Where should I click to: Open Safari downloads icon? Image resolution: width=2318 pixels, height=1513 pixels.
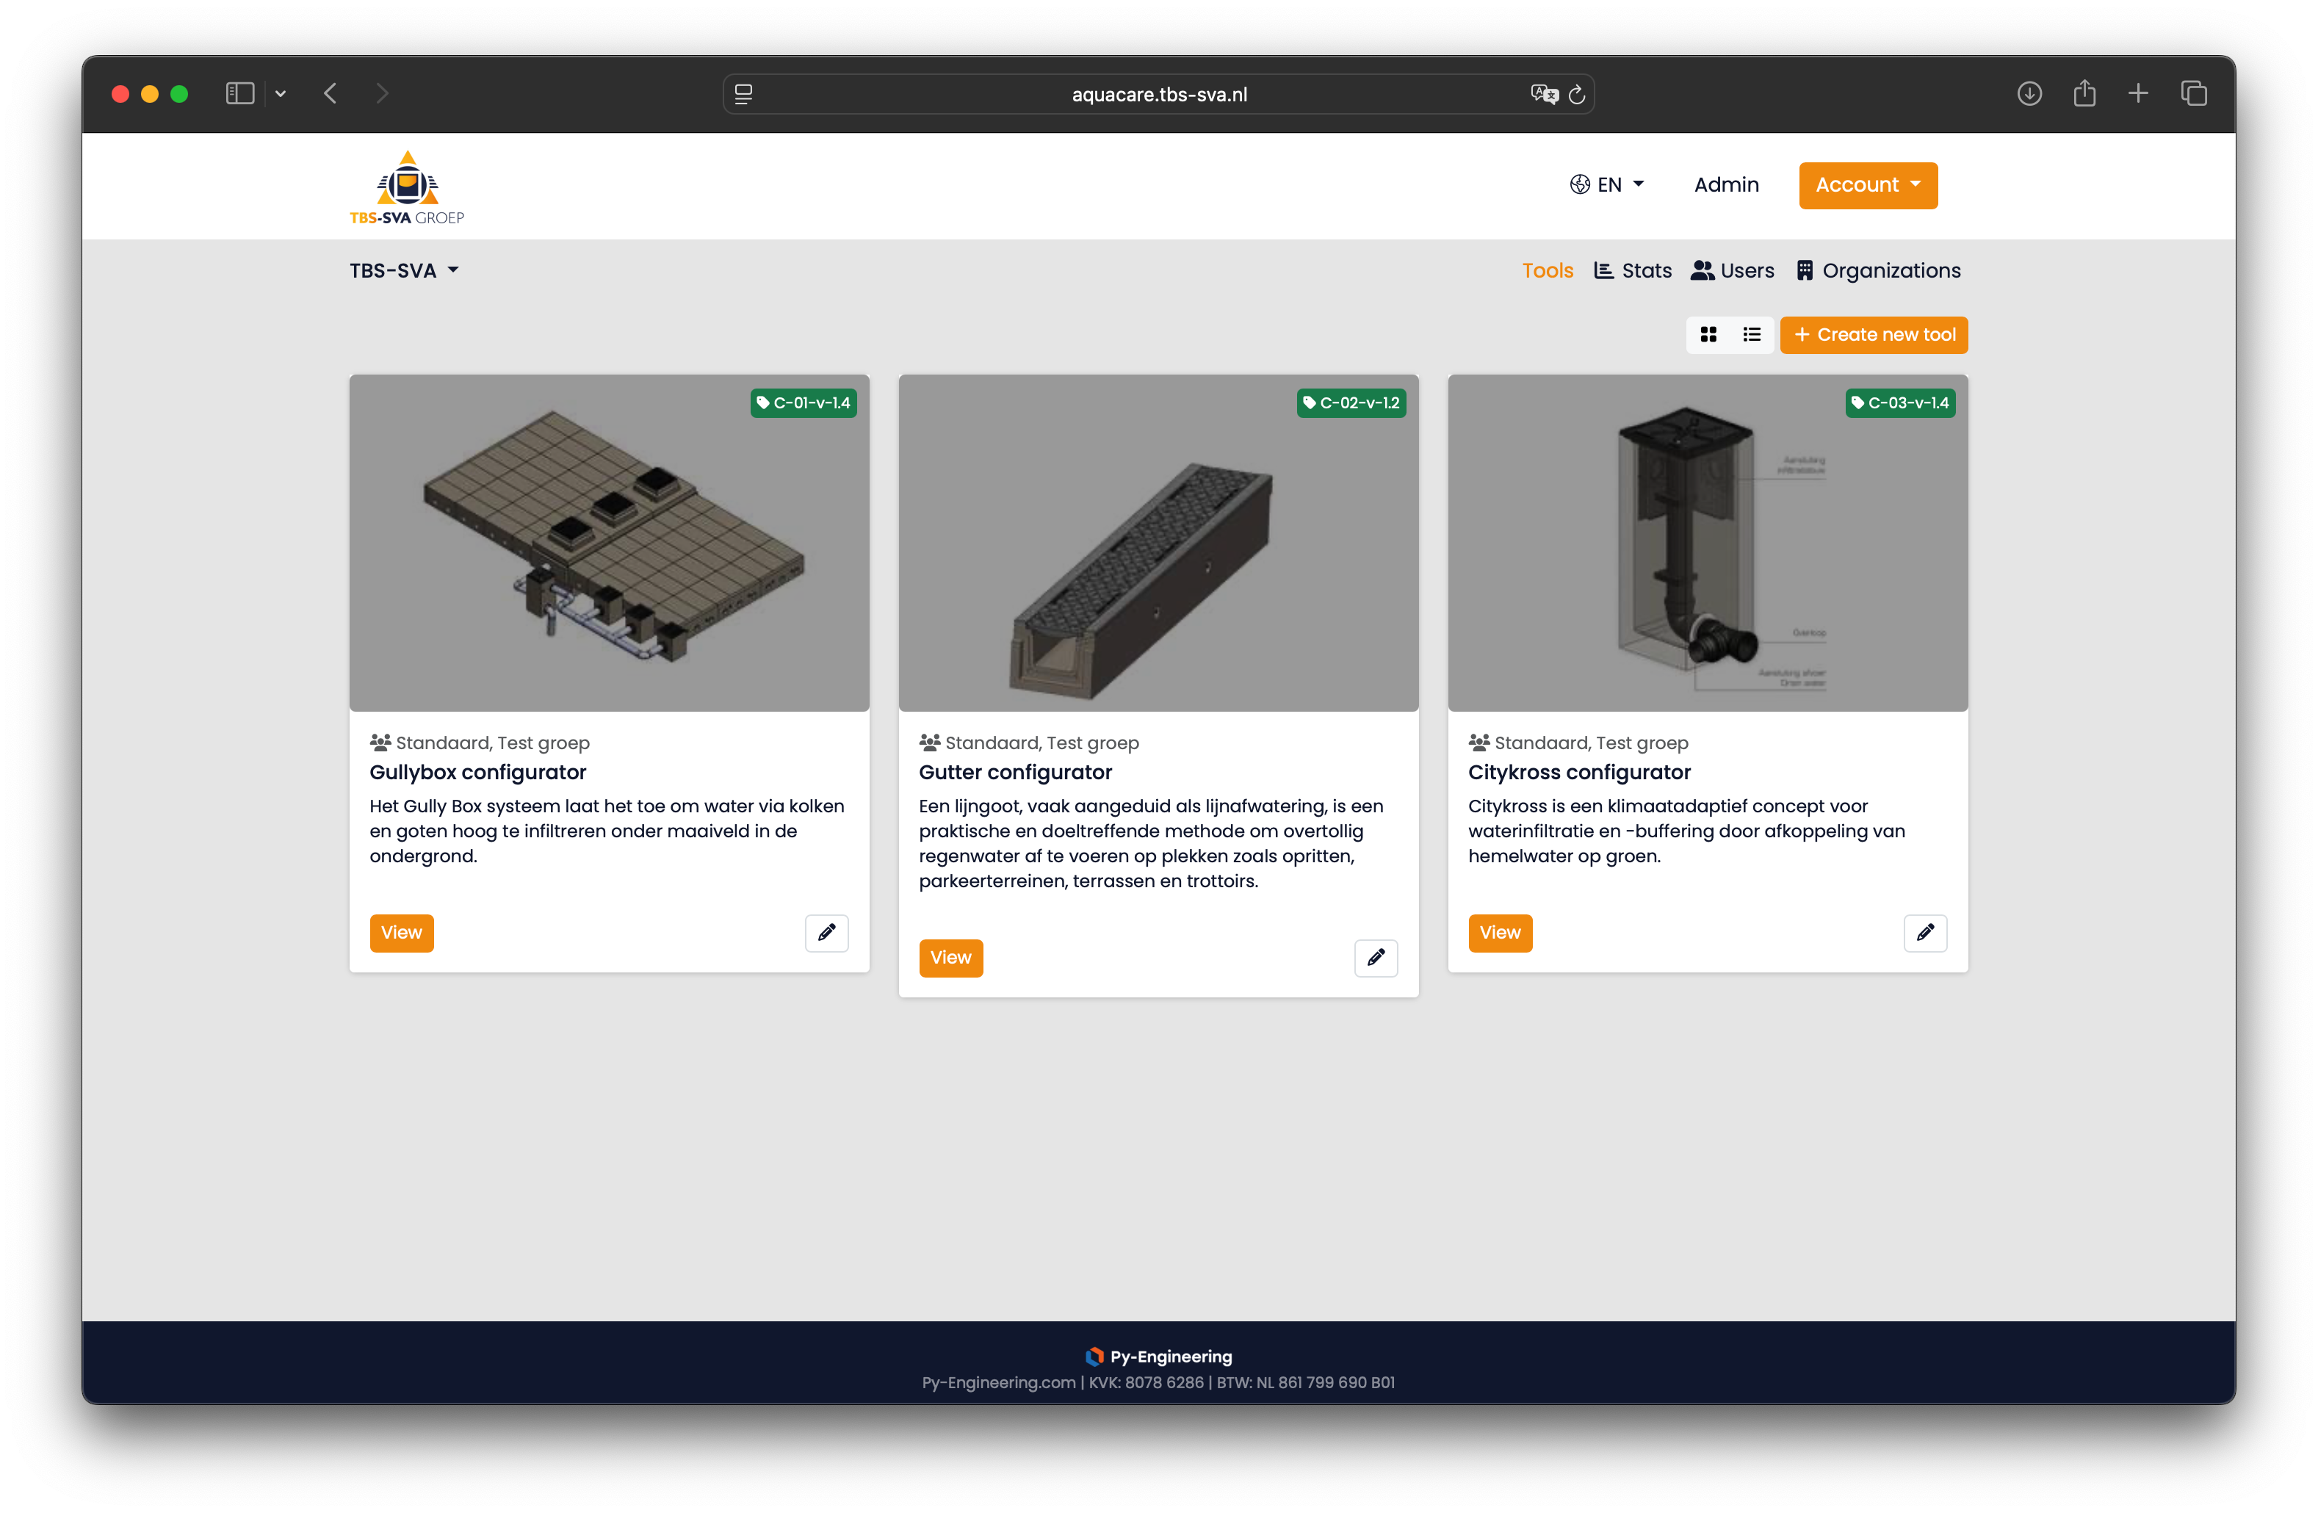pos(2029,93)
